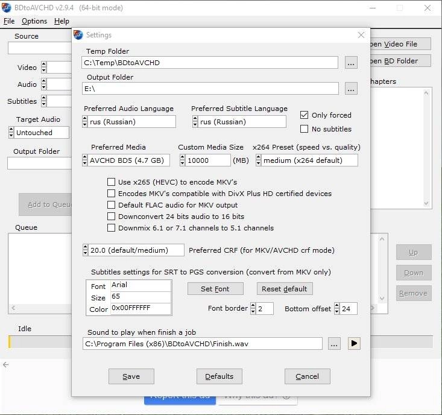Click the Temp Folder path field
This screenshot has height=415, width=442.
[x=210, y=63]
